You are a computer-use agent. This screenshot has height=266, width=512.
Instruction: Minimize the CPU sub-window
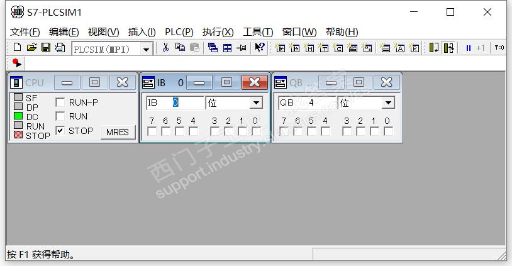point(67,82)
